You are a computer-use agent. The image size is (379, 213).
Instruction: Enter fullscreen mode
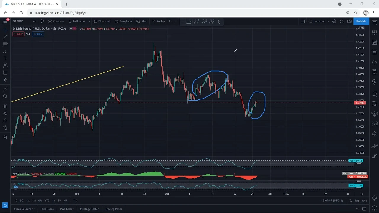pyautogui.click(x=342, y=21)
